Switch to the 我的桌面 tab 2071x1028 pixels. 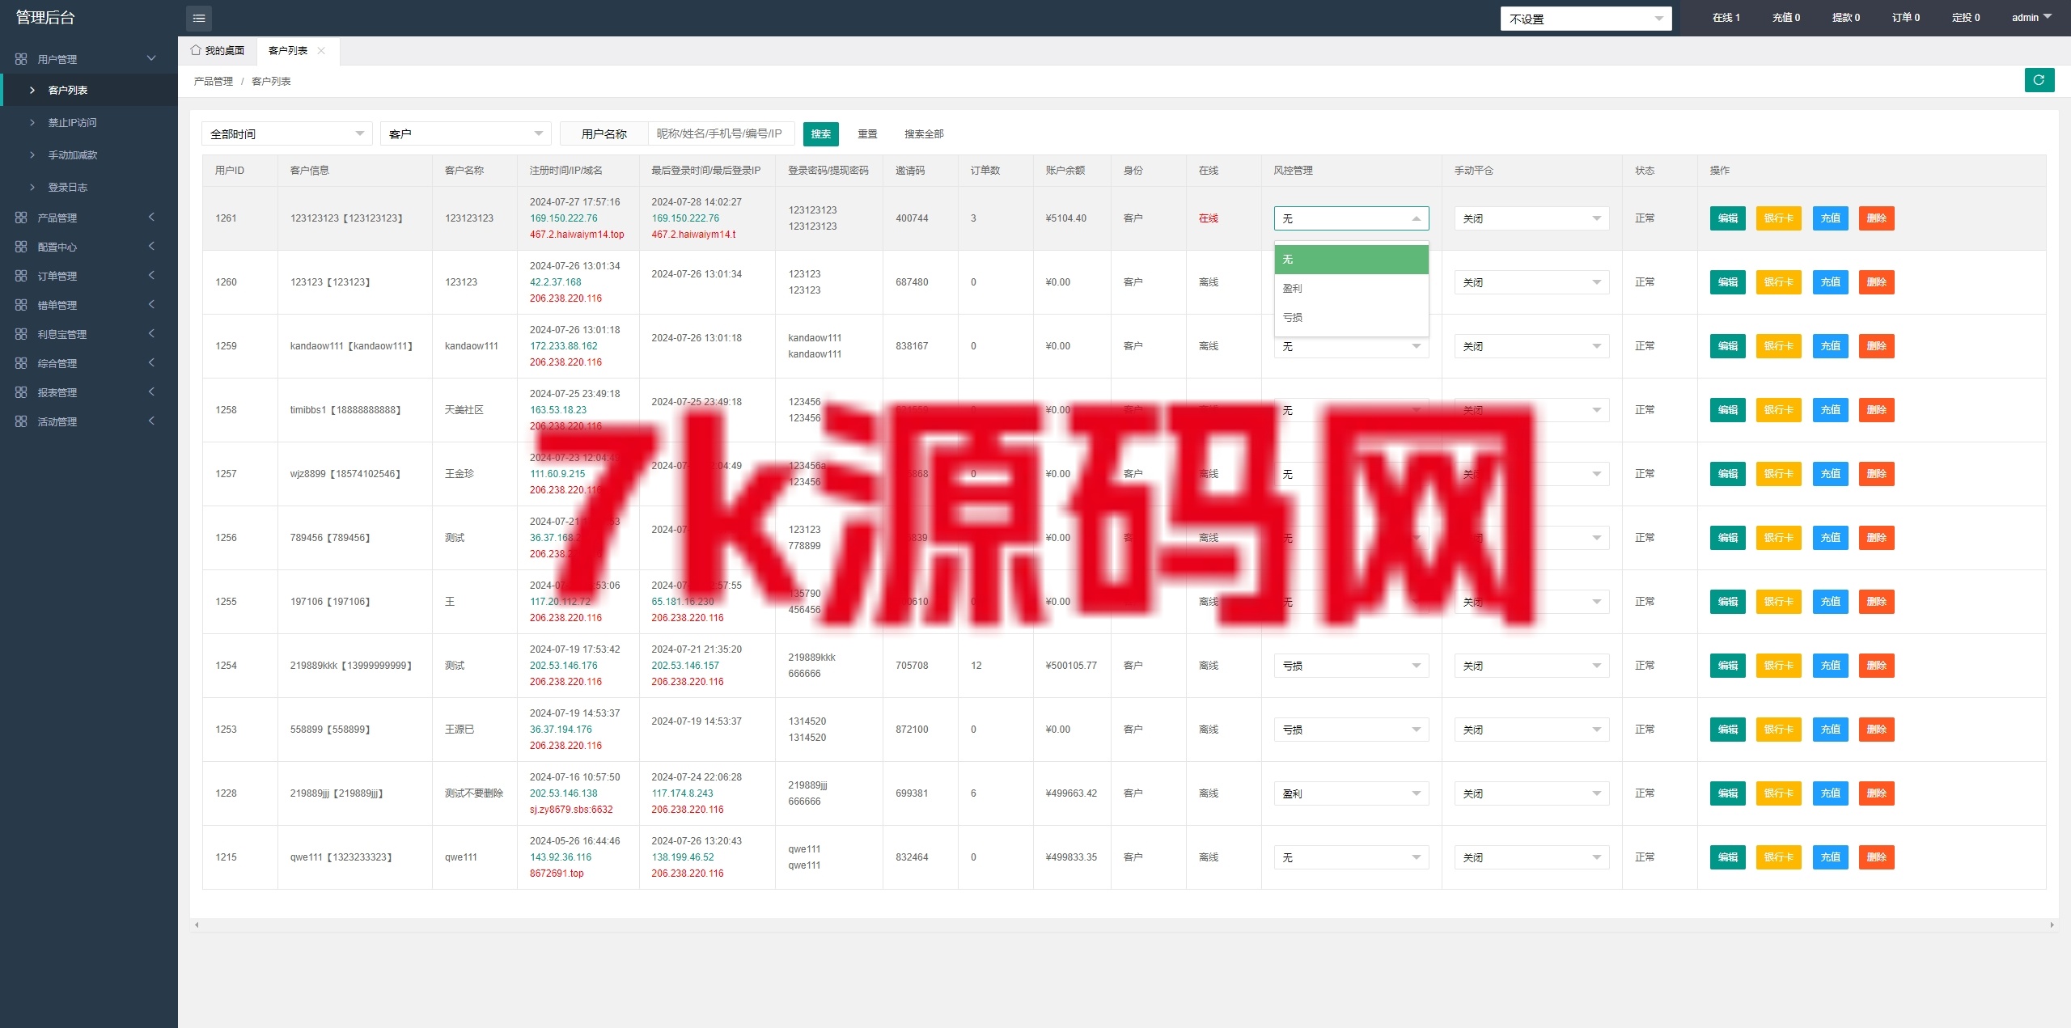pos(218,50)
